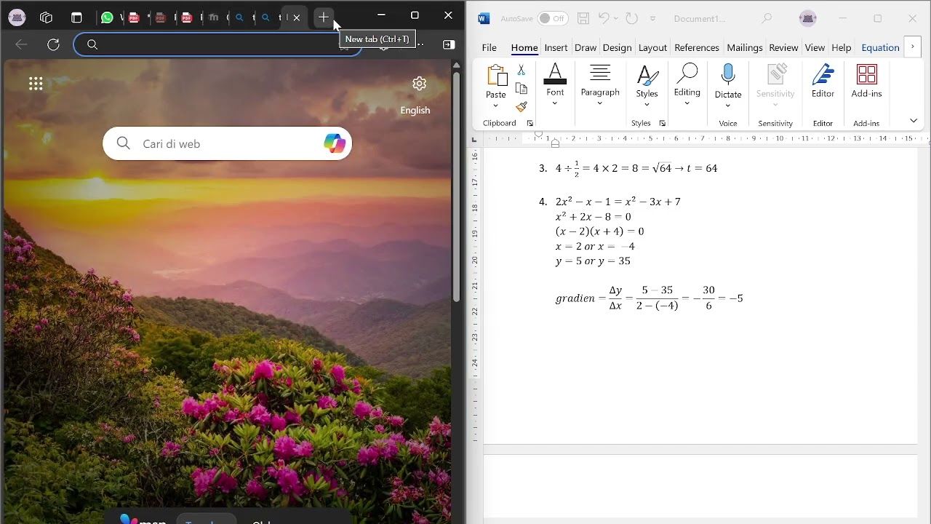This screenshot has width=931, height=524.
Task: Click the line 'y = 5 or y = 35'
Action: (x=593, y=261)
